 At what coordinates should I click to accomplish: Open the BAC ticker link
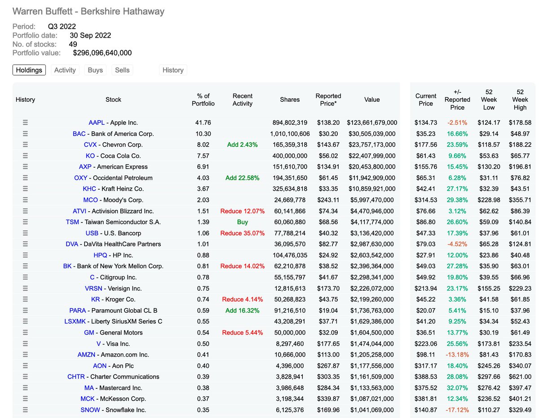click(x=79, y=134)
